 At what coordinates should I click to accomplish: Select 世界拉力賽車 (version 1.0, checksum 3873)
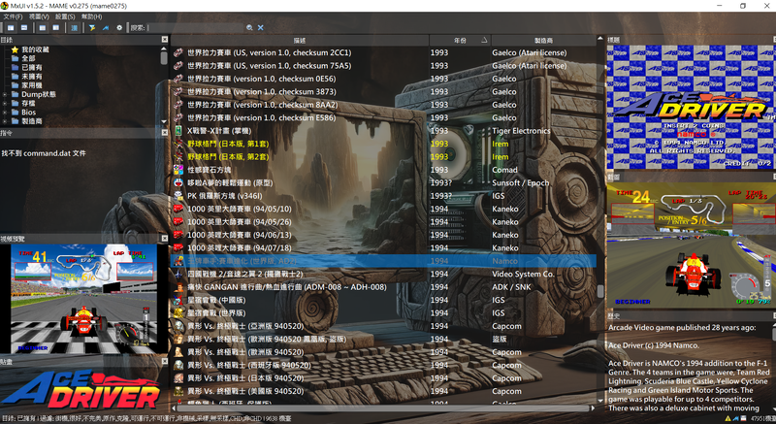point(261,91)
